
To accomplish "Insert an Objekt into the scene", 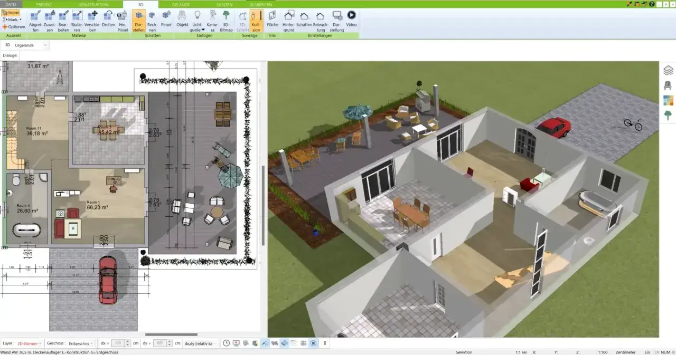I will tap(182, 18).
